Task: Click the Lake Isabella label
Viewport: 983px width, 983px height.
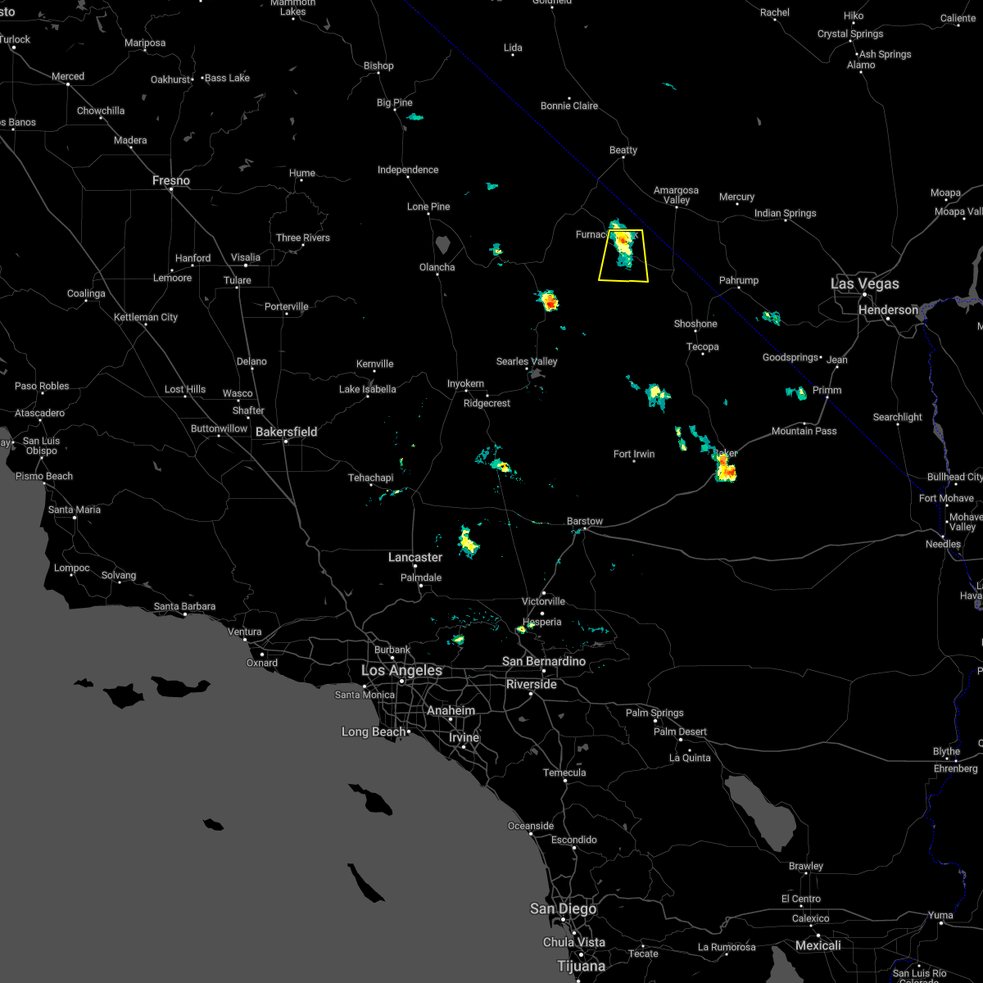Action: click(368, 389)
